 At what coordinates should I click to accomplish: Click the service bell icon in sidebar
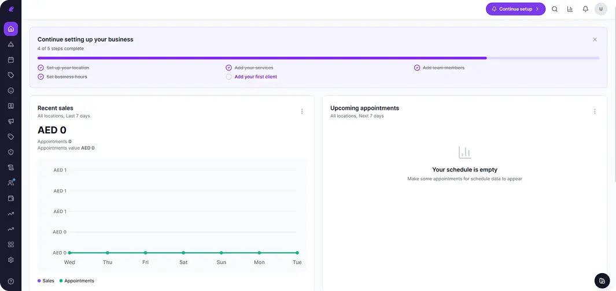point(10,44)
